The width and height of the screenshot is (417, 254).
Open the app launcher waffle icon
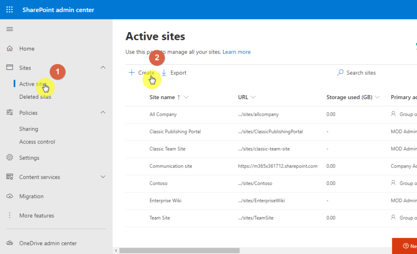click(10, 10)
